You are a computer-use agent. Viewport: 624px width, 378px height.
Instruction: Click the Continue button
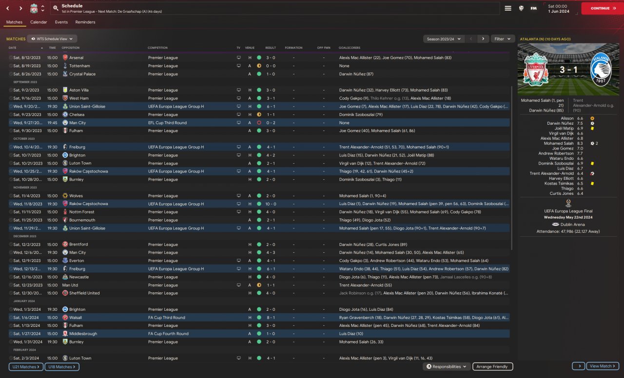point(602,8)
